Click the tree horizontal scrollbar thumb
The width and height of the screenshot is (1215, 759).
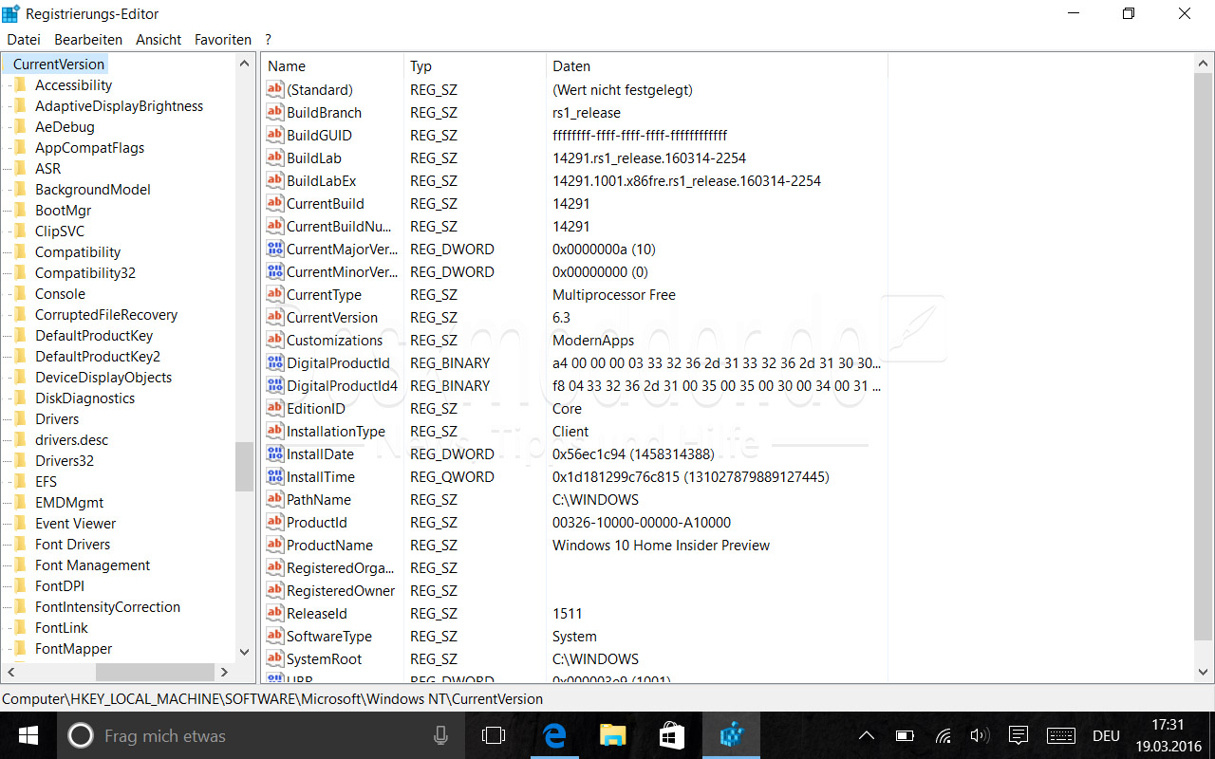(x=156, y=673)
